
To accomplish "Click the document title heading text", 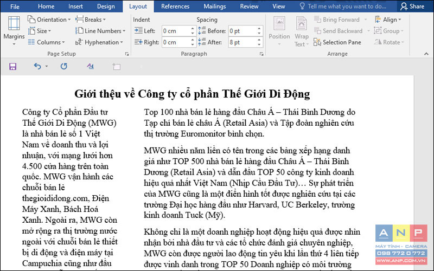I will pyautogui.click(x=192, y=94).
